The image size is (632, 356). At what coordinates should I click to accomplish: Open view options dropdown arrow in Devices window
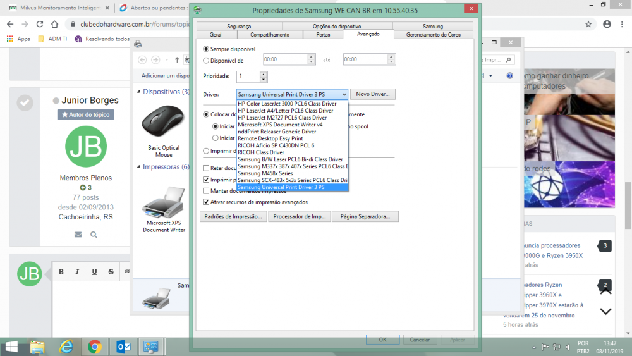(490, 75)
